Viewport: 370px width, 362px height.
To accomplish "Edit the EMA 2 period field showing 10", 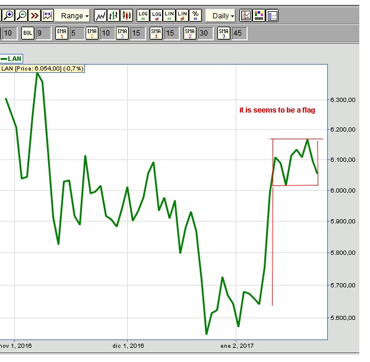I will point(107,33).
